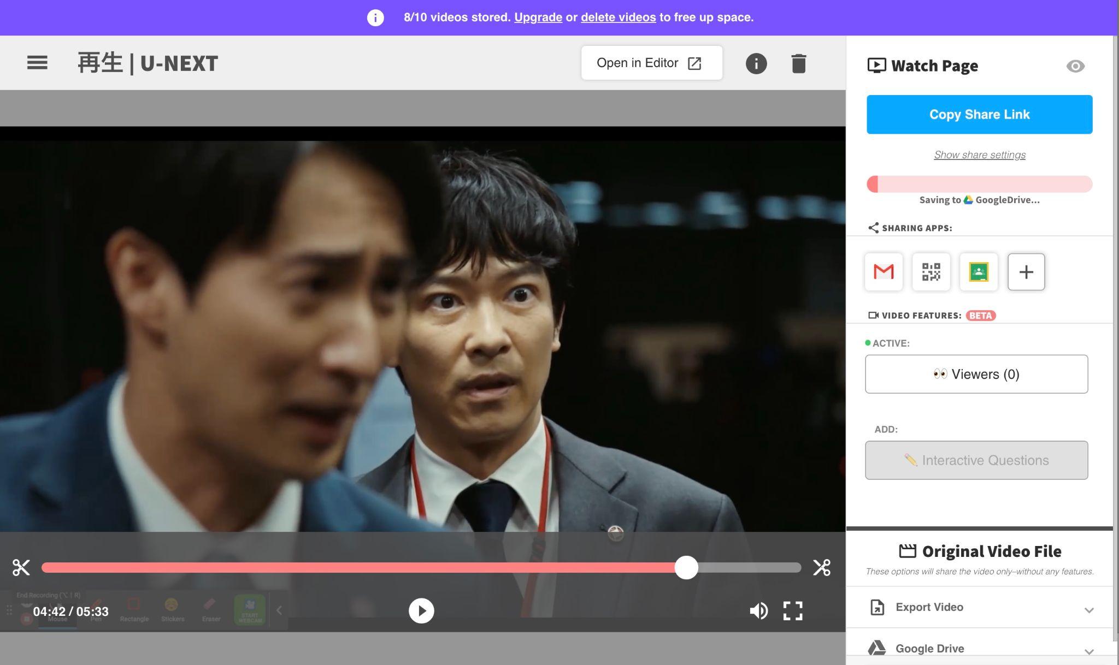Open the hamburger menu
The image size is (1119, 665).
[37, 63]
